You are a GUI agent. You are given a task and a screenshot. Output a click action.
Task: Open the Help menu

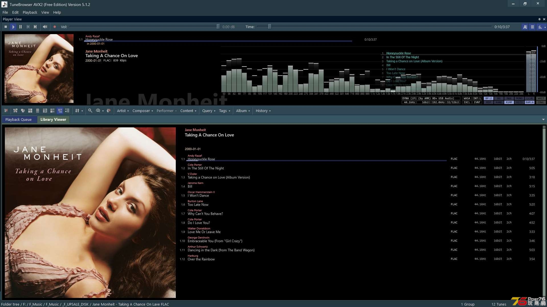pos(57,13)
